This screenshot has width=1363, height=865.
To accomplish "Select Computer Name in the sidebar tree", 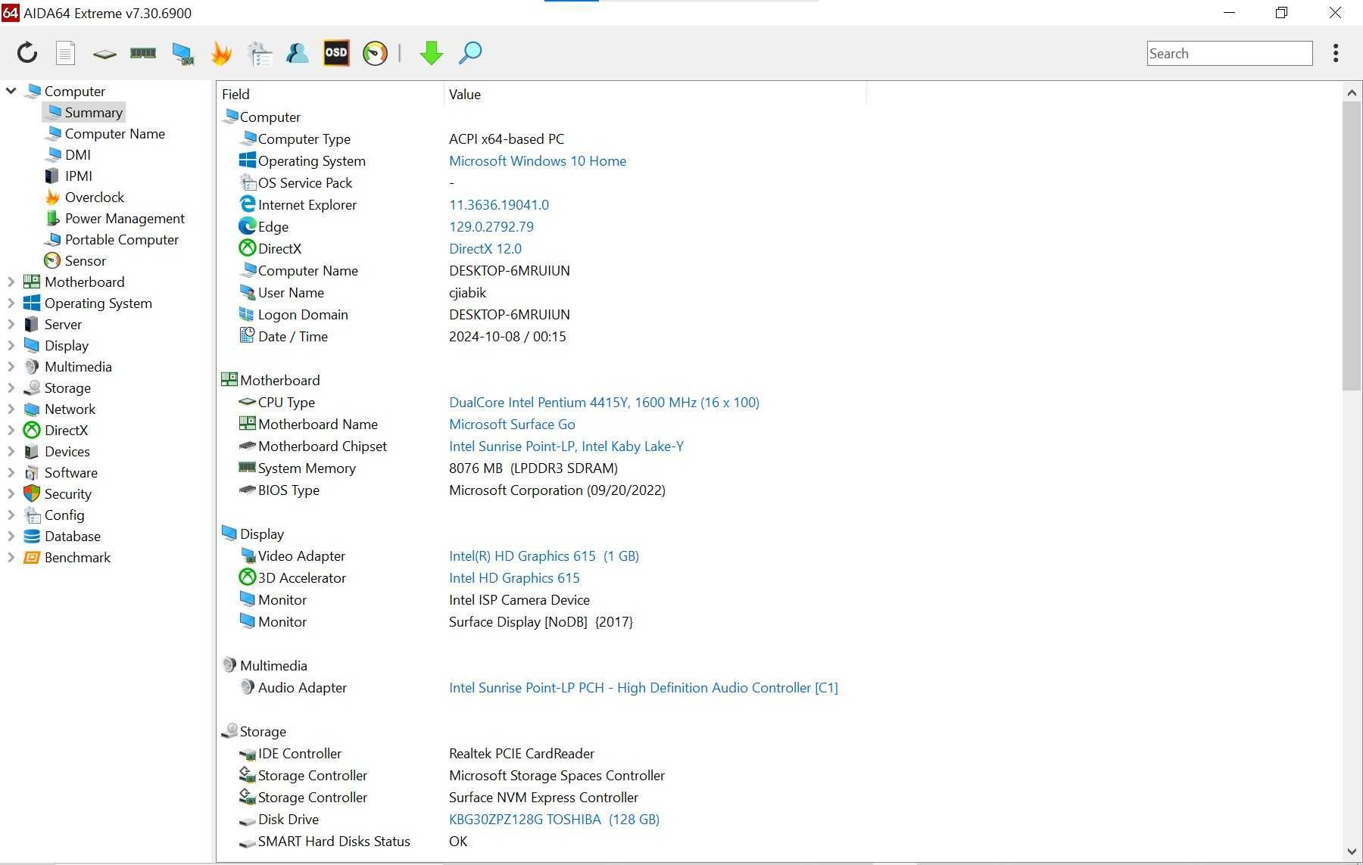I will pyautogui.click(x=114, y=133).
